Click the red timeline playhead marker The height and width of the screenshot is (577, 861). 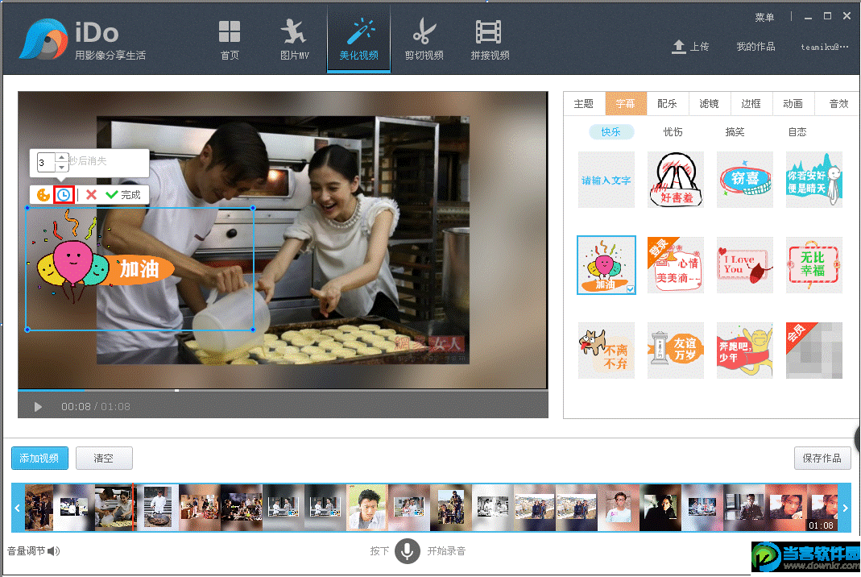point(132,507)
